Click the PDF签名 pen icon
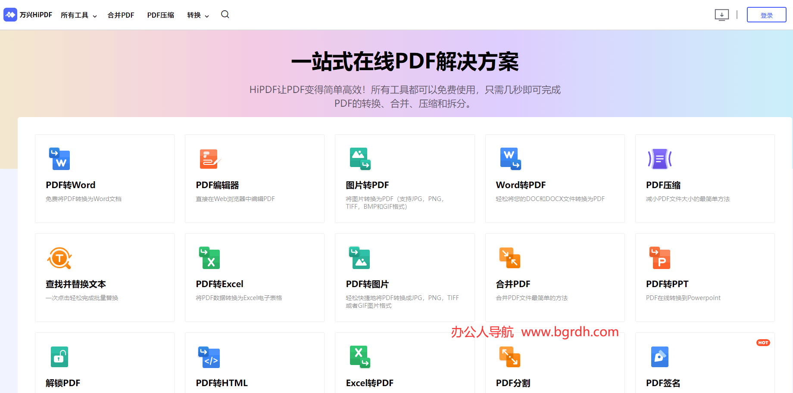793x393 pixels. pyautogui.click(x=660, y=357)
